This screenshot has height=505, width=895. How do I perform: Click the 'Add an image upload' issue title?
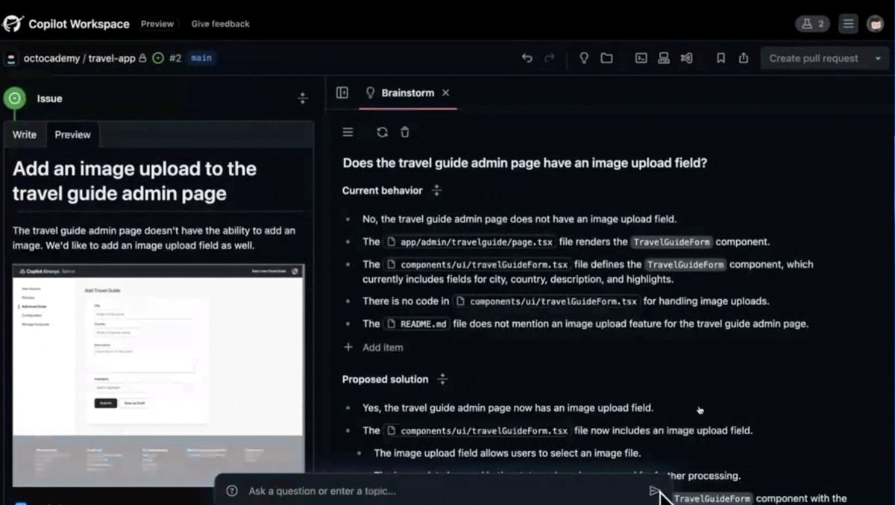[x=135, y=181]
